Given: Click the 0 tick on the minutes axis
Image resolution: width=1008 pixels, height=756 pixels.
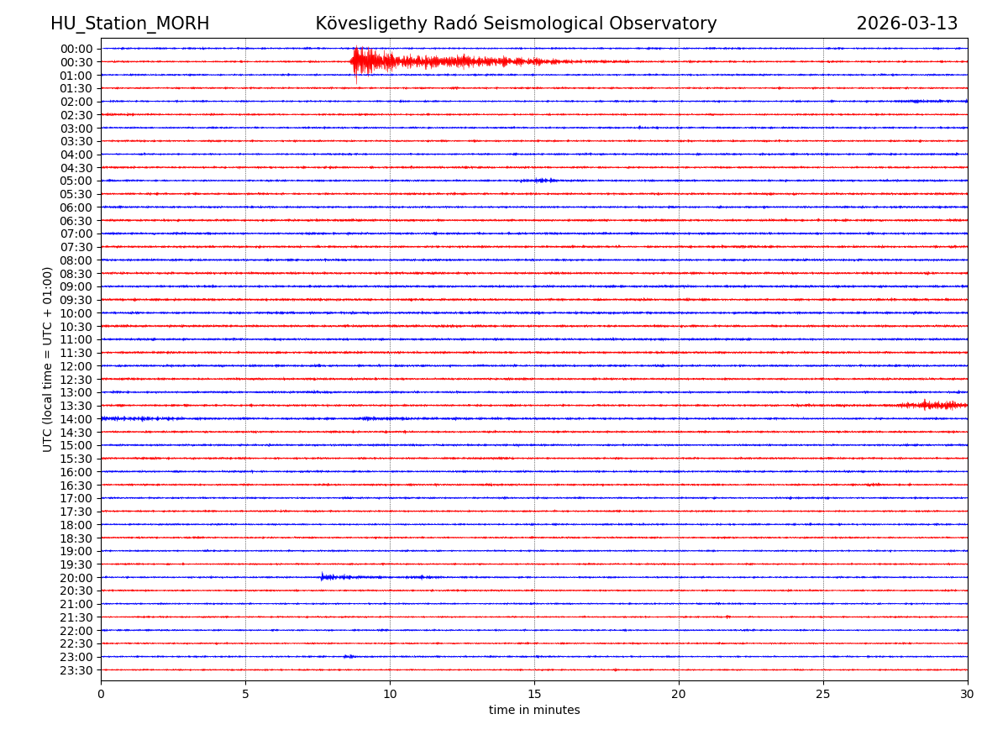Looking at the screenshot, I should point(101,695).
